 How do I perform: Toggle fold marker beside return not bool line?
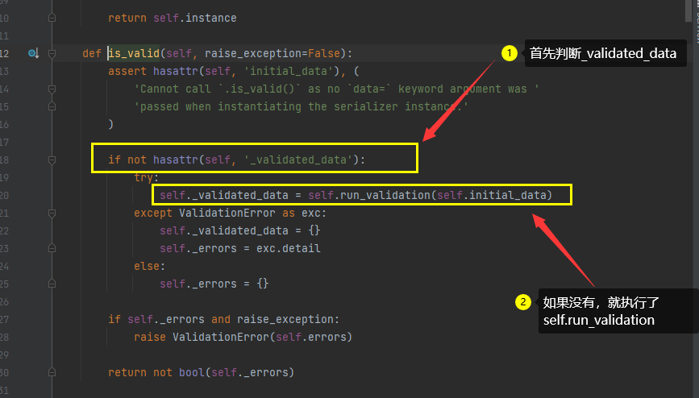(x=52, y=372)
